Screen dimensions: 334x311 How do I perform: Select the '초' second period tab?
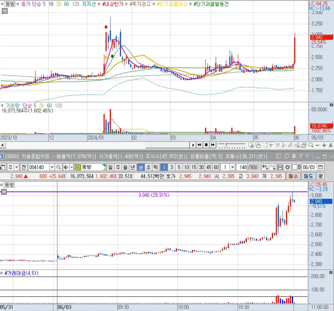click(x=148, y=167)
